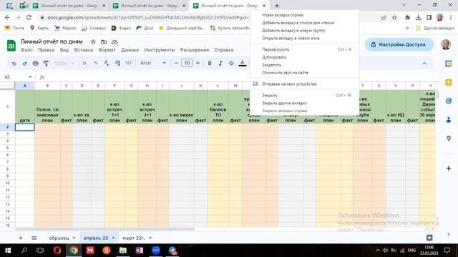Open the Правка menu
This screenshot has width=458, height=257.
46,50
